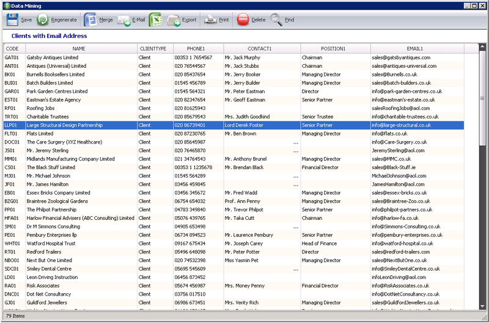The height and width of the screenshot is (323, 489).
Task: Select the Gatsby Antiques Limited row
Action: tap(234, 57)
